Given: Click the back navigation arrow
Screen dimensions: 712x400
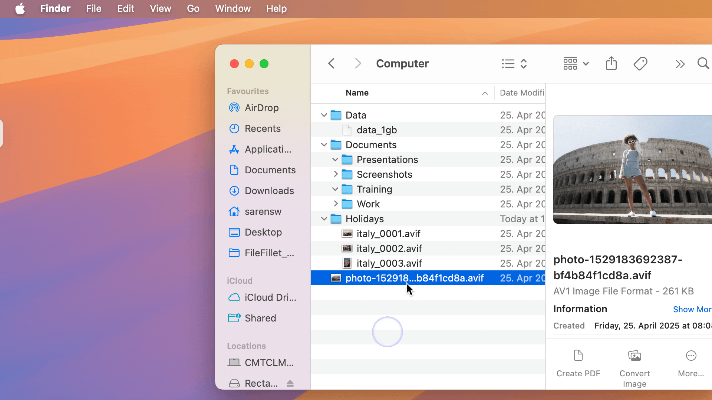Looking at the screenshot, I should [x=332, y=64].
